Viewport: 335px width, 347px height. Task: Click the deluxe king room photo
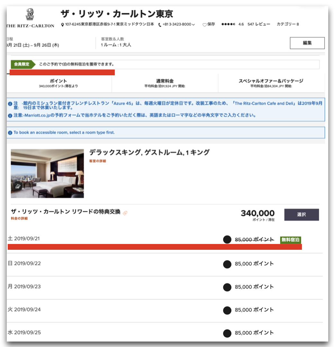tap(47, 173)
